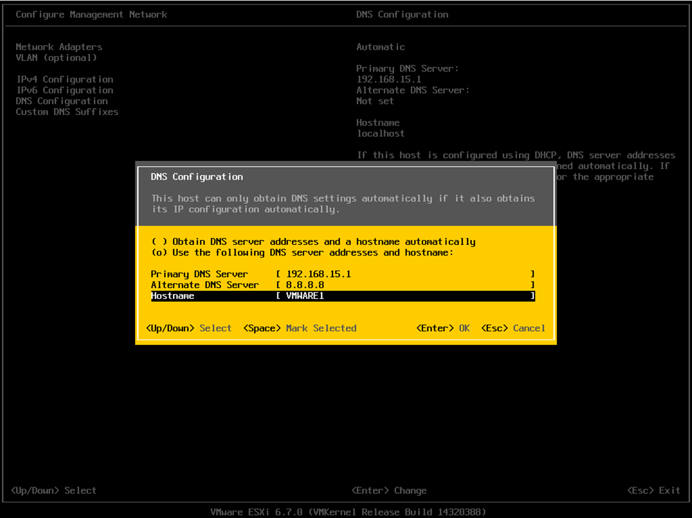Image resolution: width=692 pixels, height=518 pixels.
Task: Click the bottom-bar <Up/Down> Select hint
Action: coord(54,491)
